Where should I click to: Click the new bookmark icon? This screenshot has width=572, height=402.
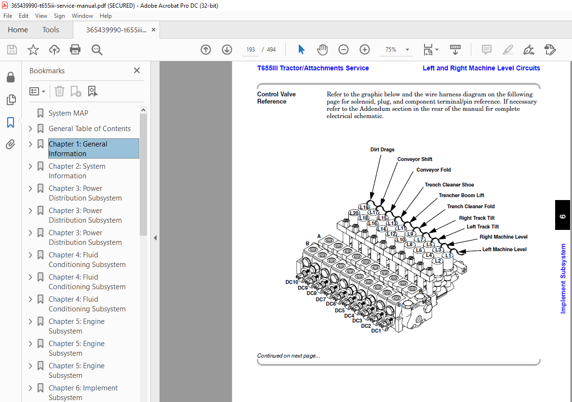[76, 91]
